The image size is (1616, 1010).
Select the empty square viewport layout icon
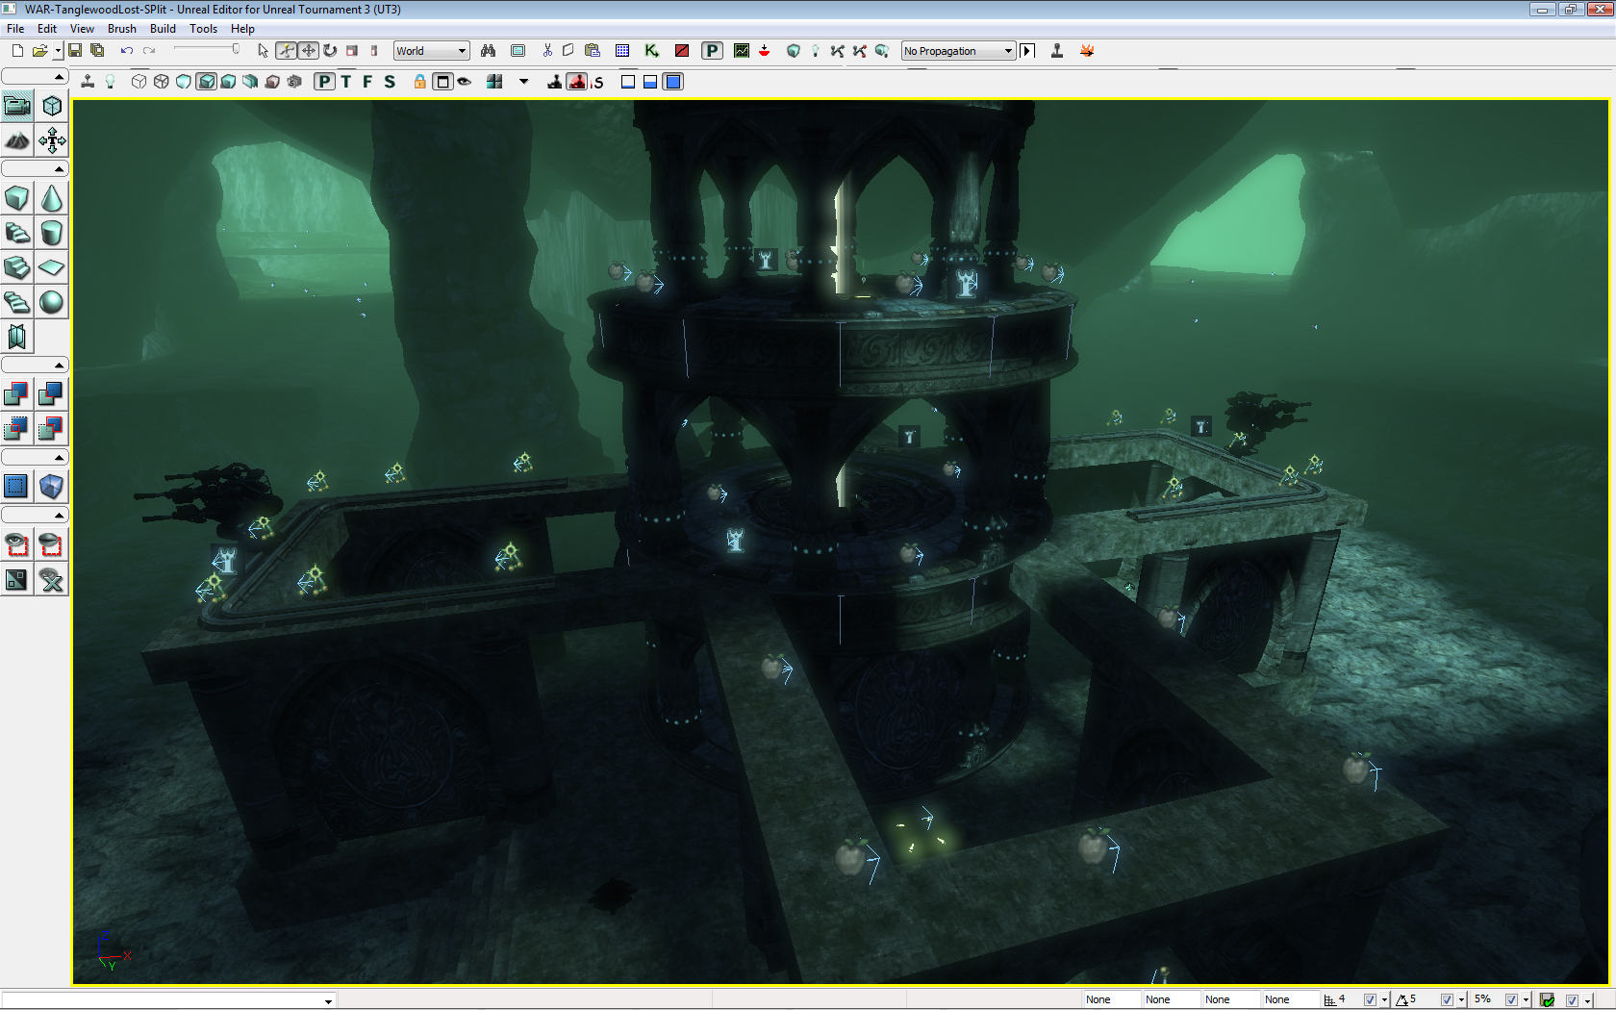(x=628, y=82)
